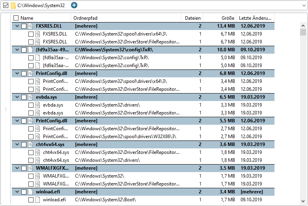Open the search path dropdown arrow
Screen dimensions: 308x206
[x=304, y=6]
